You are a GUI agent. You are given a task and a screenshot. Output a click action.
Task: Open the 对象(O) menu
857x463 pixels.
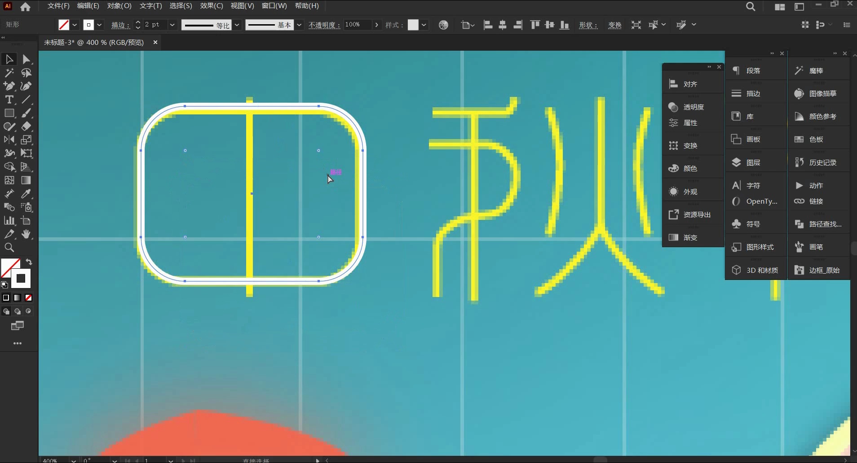click(x=119, y=6)
